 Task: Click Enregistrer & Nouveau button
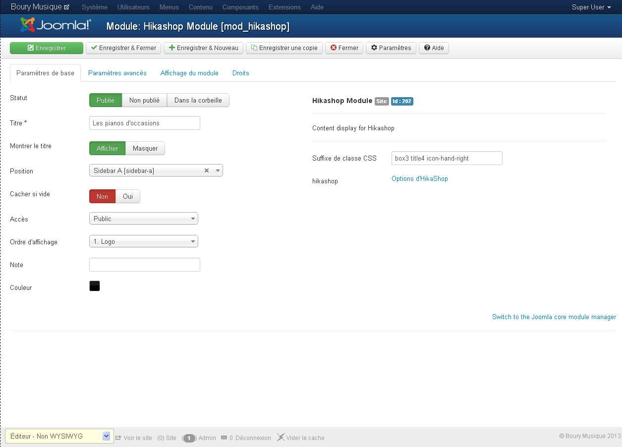coord(204,48)
